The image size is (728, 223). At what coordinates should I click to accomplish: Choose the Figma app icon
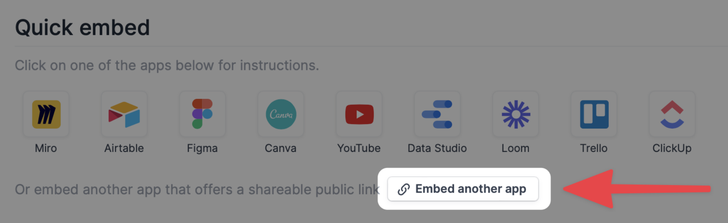tap(202, 114)
